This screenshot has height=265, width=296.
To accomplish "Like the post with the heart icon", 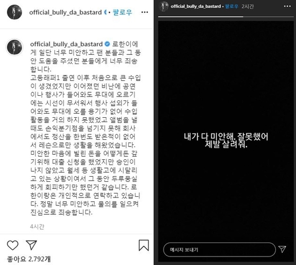I will 13,245.
